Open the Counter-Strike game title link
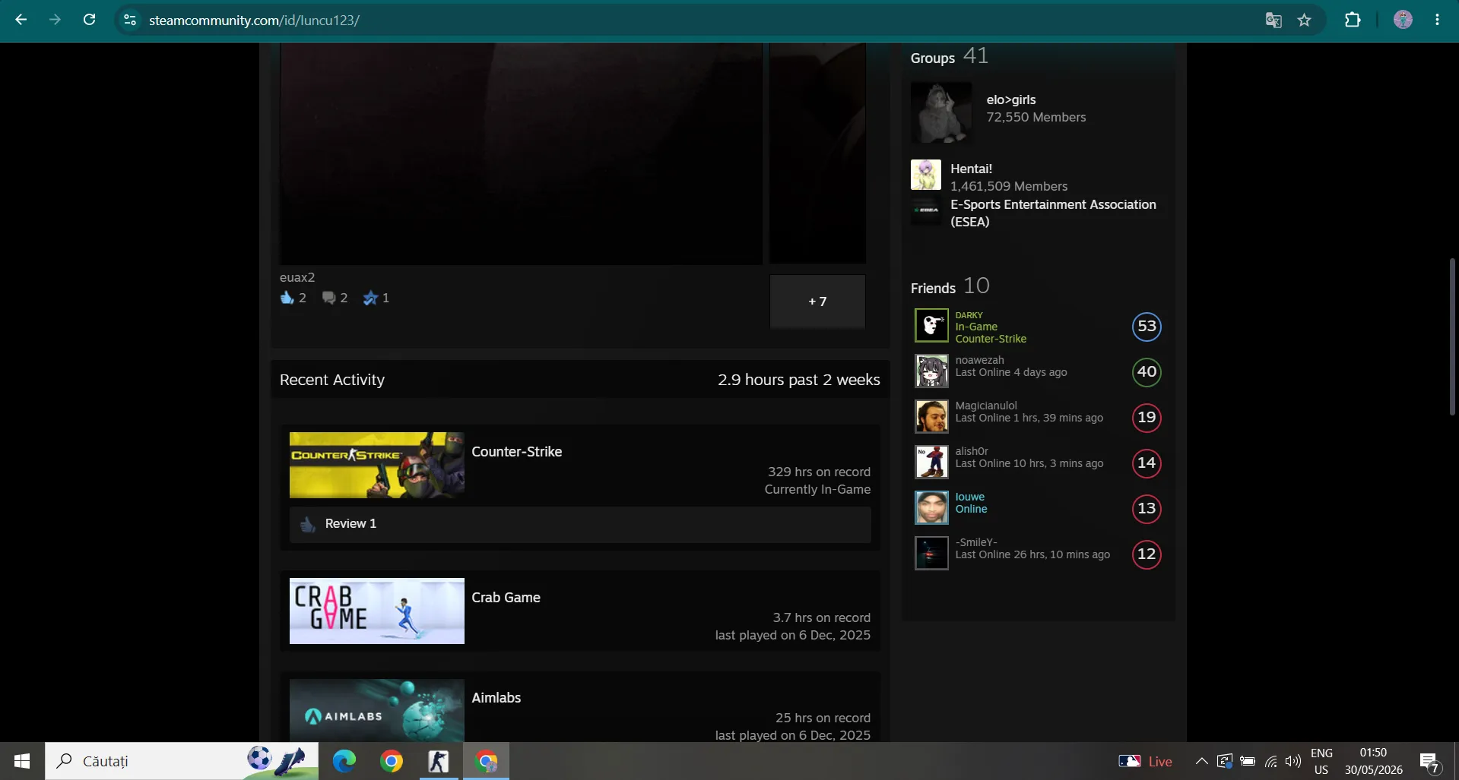 coord(517,452)
